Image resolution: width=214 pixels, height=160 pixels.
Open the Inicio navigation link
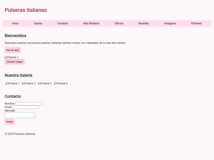tap(15, 23)
